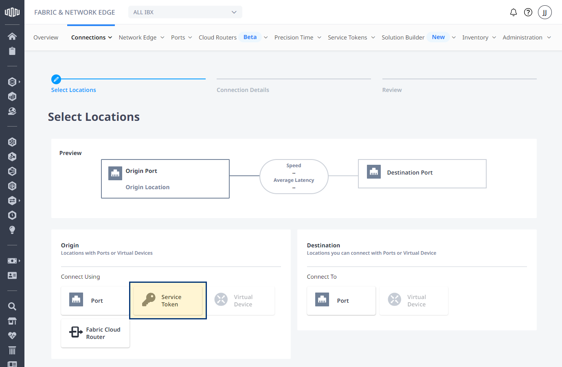
Task: Click the magnifying glass search sidebar icon
Action: tap(12, 306)
